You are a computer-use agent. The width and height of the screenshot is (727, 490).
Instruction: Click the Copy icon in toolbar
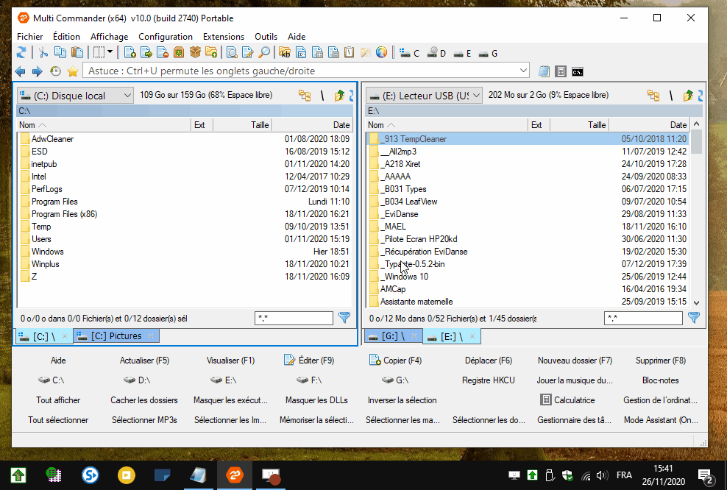(x=60, y=53)
